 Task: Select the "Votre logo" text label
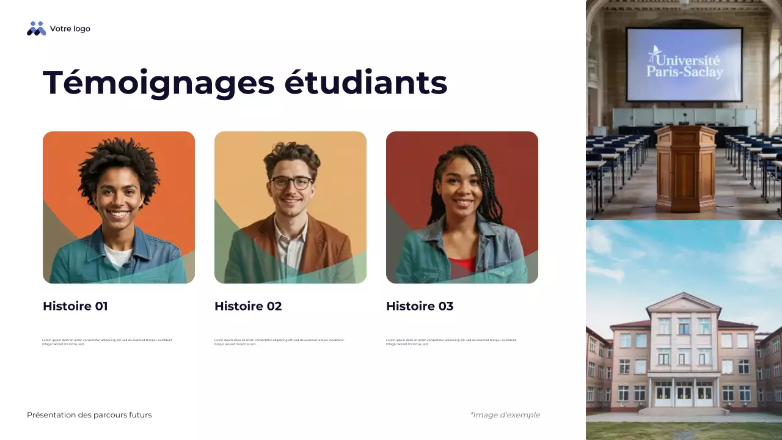pos(70,29)
